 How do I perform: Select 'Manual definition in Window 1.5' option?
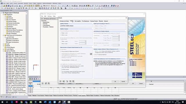coord(61,60)
